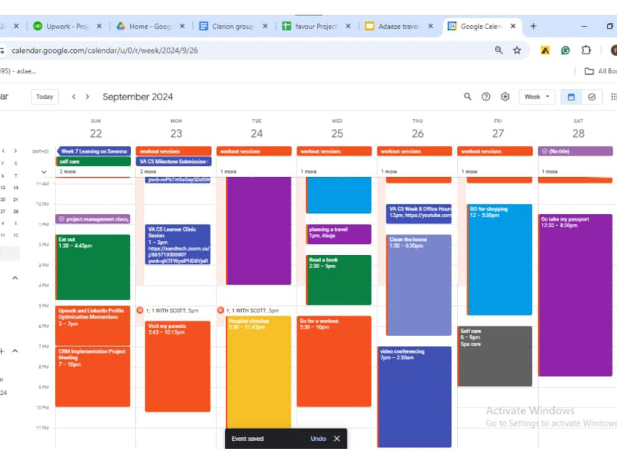Screen dimensions: 617x463
Task: Open the browser Extensions puzzle icon
Action: tap(586, 51)
